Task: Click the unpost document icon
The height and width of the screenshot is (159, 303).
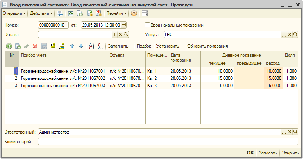Action: 99,13
